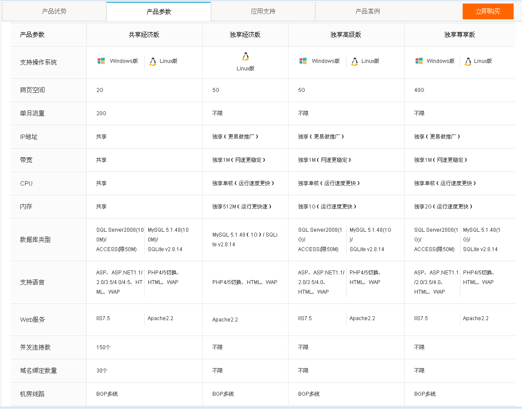This screenshot has width=522, height=409.
Task: Open the 产品案例 tab
Action: [x=368, y=11]
